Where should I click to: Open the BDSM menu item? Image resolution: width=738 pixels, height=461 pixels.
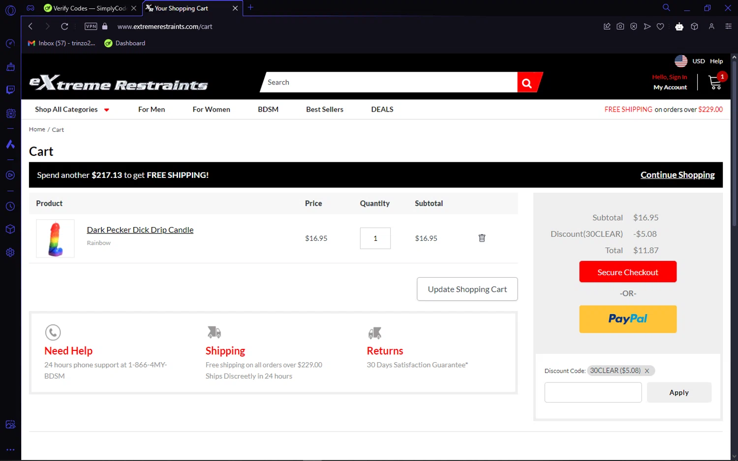coord(268,110)
